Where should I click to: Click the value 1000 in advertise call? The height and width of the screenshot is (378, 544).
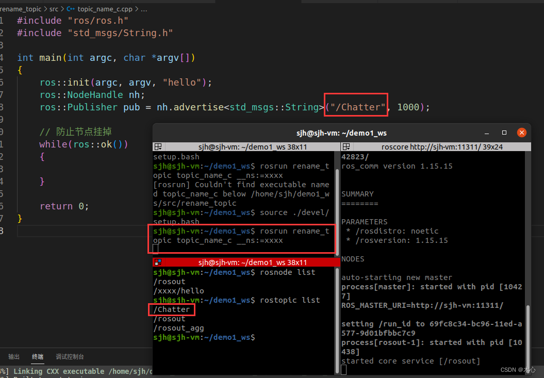coord(408,107)
